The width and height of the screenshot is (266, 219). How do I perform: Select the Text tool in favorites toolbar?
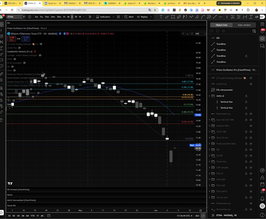click(161, 17)
